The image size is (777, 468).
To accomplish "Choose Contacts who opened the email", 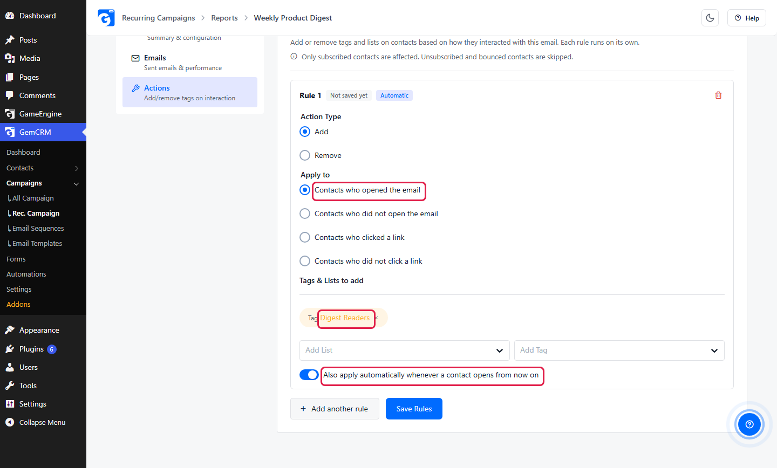I will 305,190.
